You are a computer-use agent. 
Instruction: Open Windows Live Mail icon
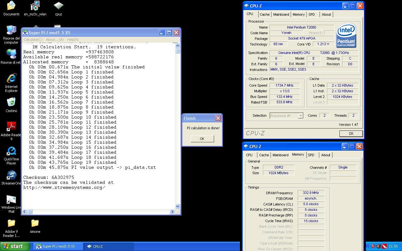[11, 204]
